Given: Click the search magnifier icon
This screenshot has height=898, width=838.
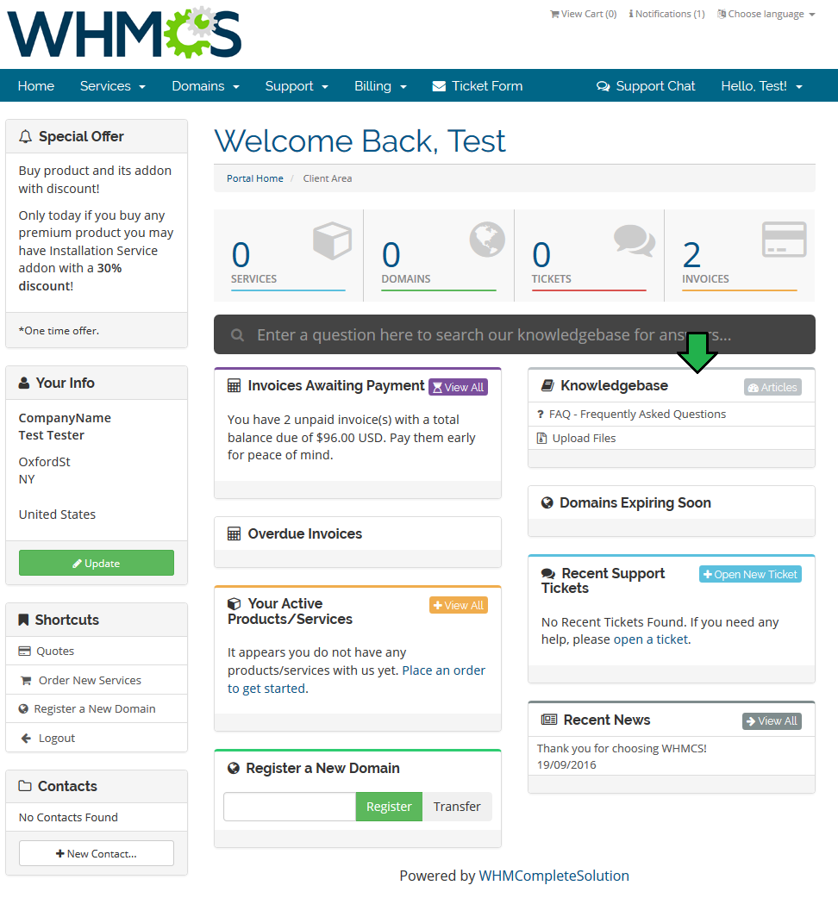Looking at the screenshot, I should coord(237,335).
